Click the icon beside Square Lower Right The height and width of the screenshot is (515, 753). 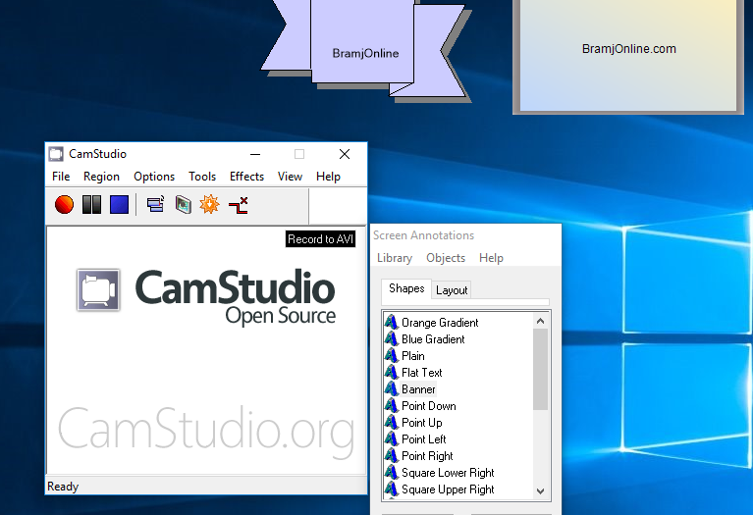pyautogui.click(x=392, y=473)
